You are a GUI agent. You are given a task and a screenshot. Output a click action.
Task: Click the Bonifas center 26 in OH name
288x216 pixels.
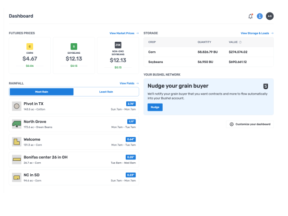coord(46,157)
